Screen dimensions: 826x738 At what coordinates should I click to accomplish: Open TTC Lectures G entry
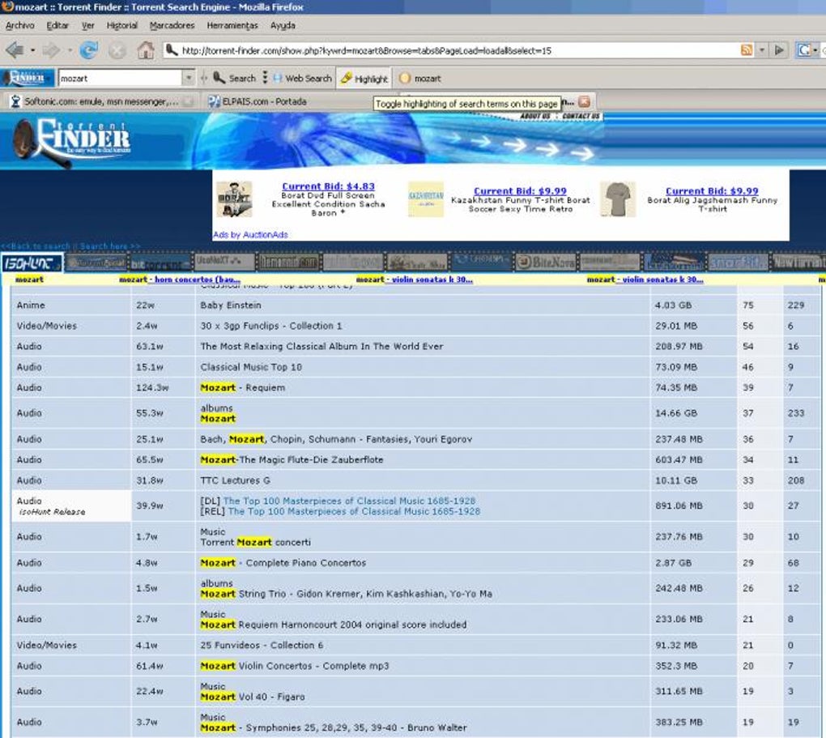236,480
